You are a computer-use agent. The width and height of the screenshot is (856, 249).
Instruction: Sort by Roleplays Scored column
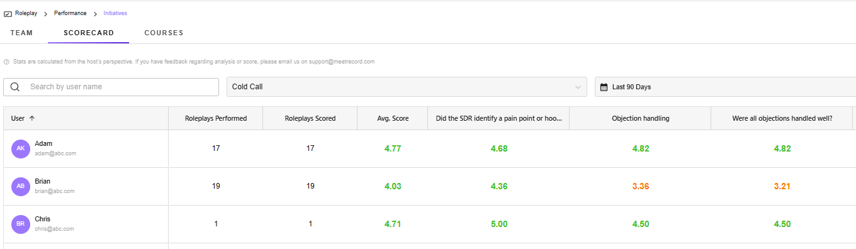tap(310, 118)
